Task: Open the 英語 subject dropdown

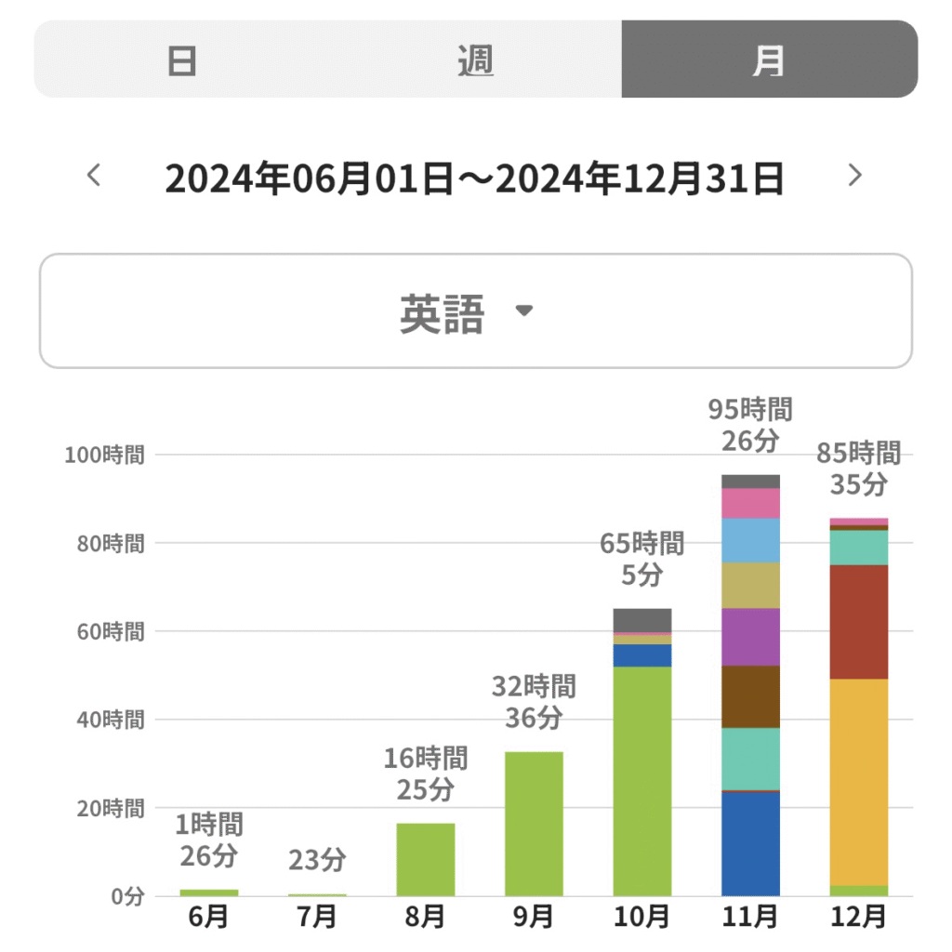Action: click(x=443, y=311)
